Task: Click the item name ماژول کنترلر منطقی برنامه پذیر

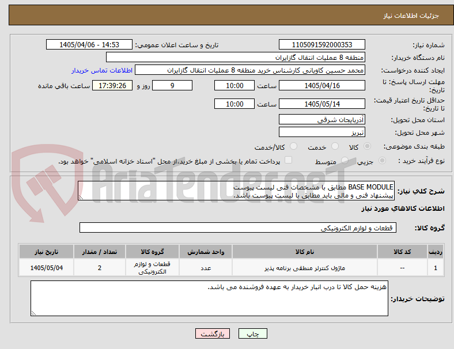Action: pos(305,268)
